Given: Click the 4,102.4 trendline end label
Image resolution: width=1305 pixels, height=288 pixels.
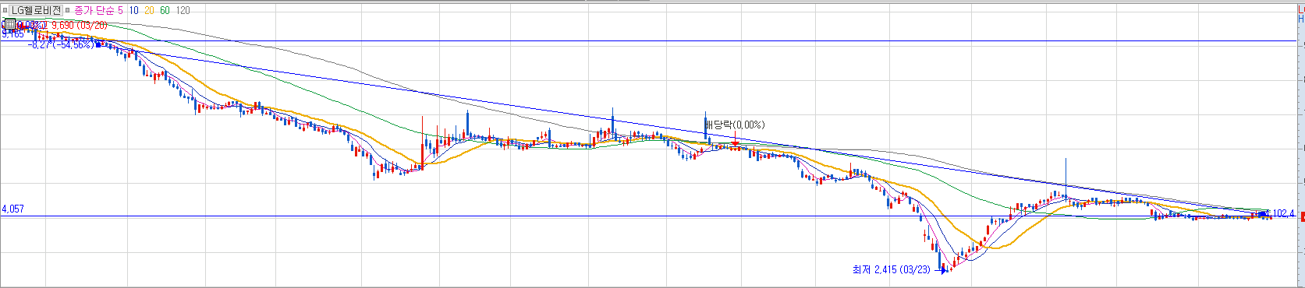Looking at the screenshot, I should click(1280, 213).
